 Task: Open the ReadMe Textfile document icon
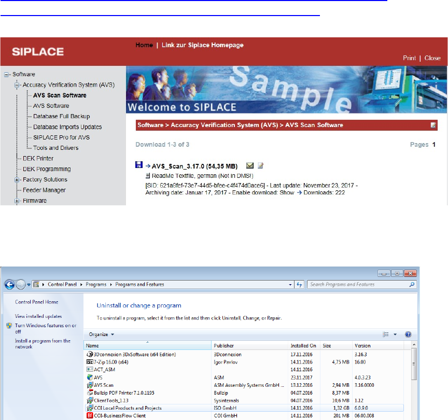148,176
